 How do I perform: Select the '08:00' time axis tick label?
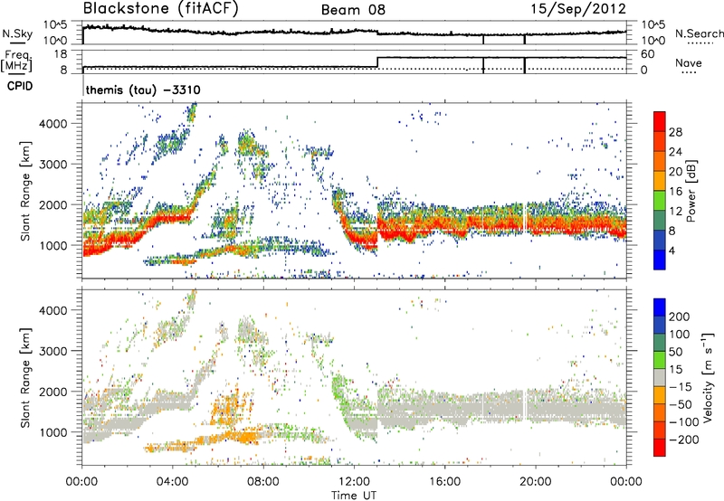tap(263, 482)
